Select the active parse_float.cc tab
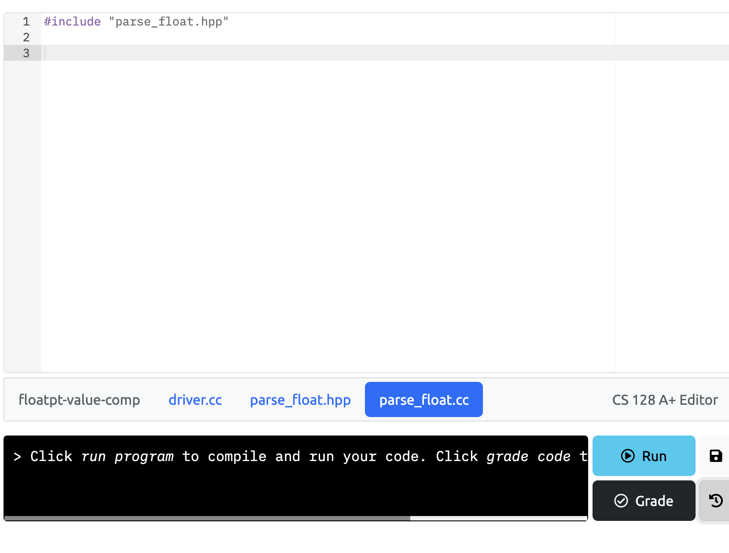Screen dimensions: 729x553 coord(423,400)
